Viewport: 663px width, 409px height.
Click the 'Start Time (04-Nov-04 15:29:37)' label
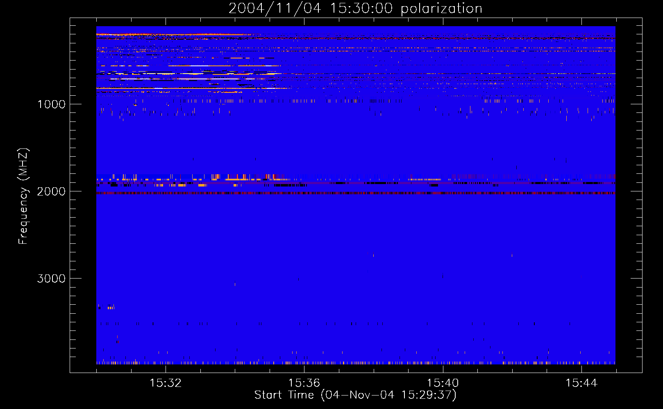pos(355,395)
